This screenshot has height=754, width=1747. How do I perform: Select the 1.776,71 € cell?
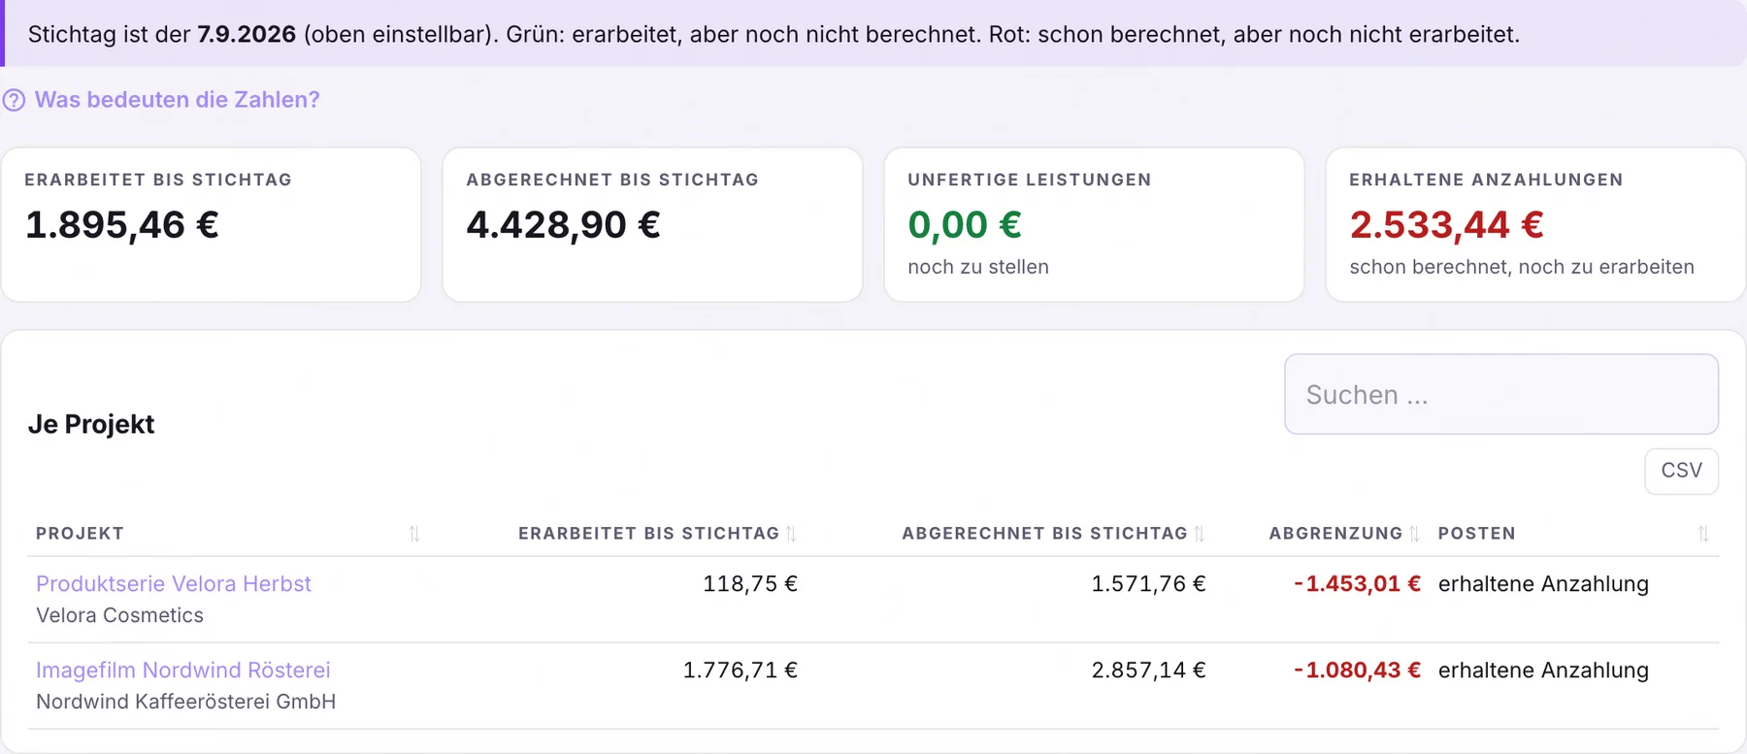740,671
